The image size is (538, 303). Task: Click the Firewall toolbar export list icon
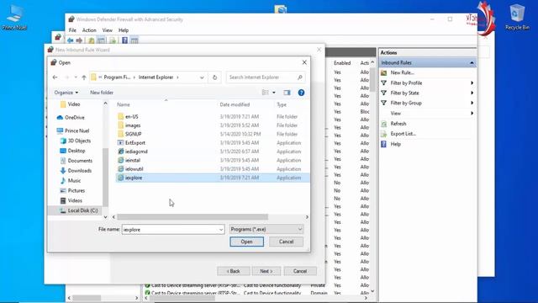tap(113, 40)
